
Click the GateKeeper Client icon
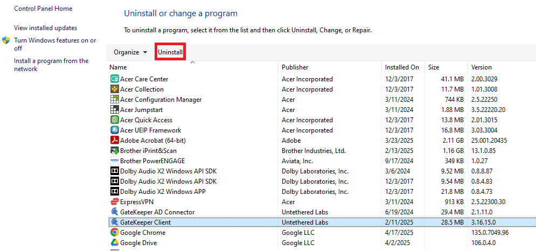click(x=115, y=222)
